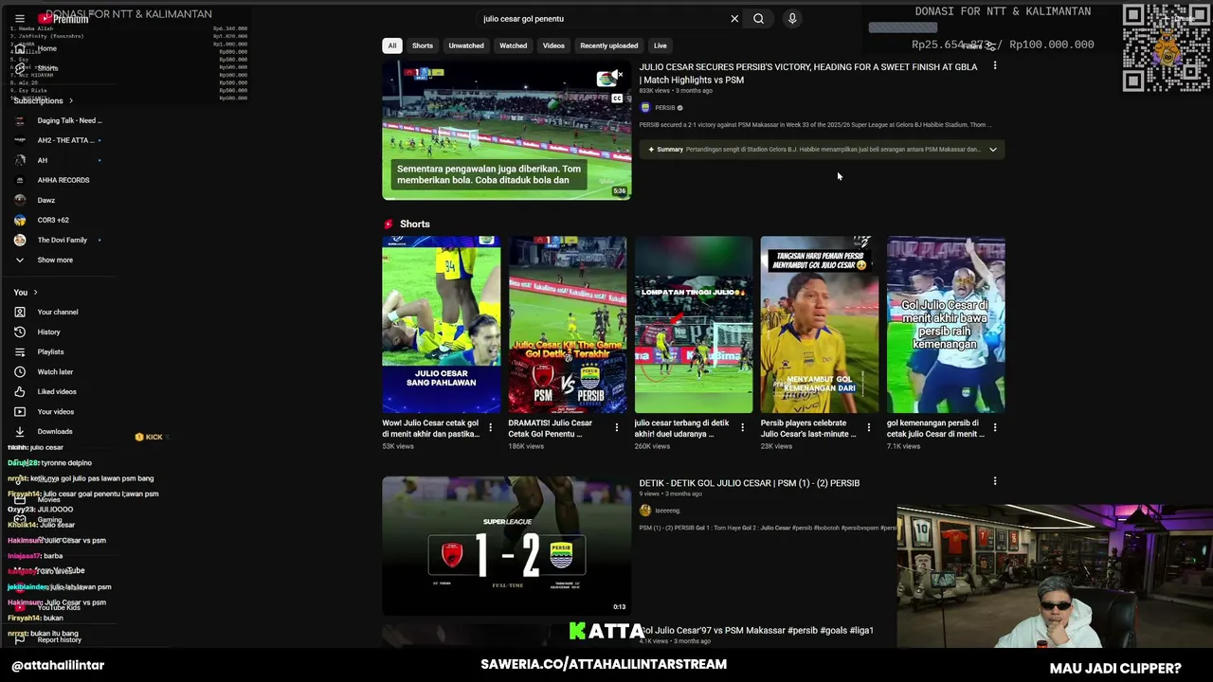Open more options for the Persib highlights video
This screenshot has width=1213, height=682.
[994, 66]
